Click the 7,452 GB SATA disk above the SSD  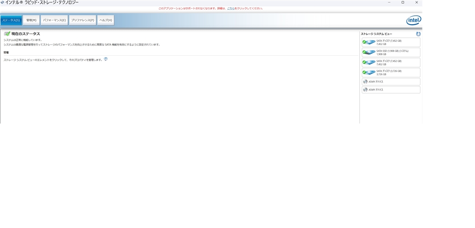pos(391,42)
